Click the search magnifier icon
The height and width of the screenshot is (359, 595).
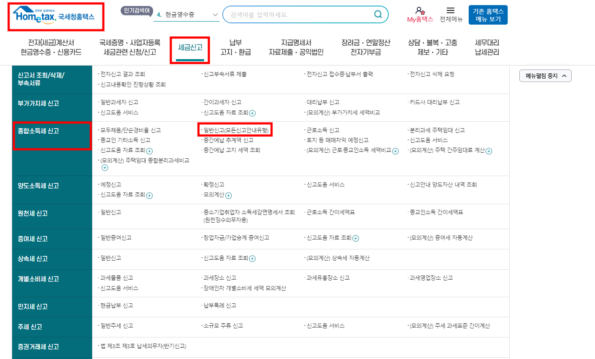378,15
